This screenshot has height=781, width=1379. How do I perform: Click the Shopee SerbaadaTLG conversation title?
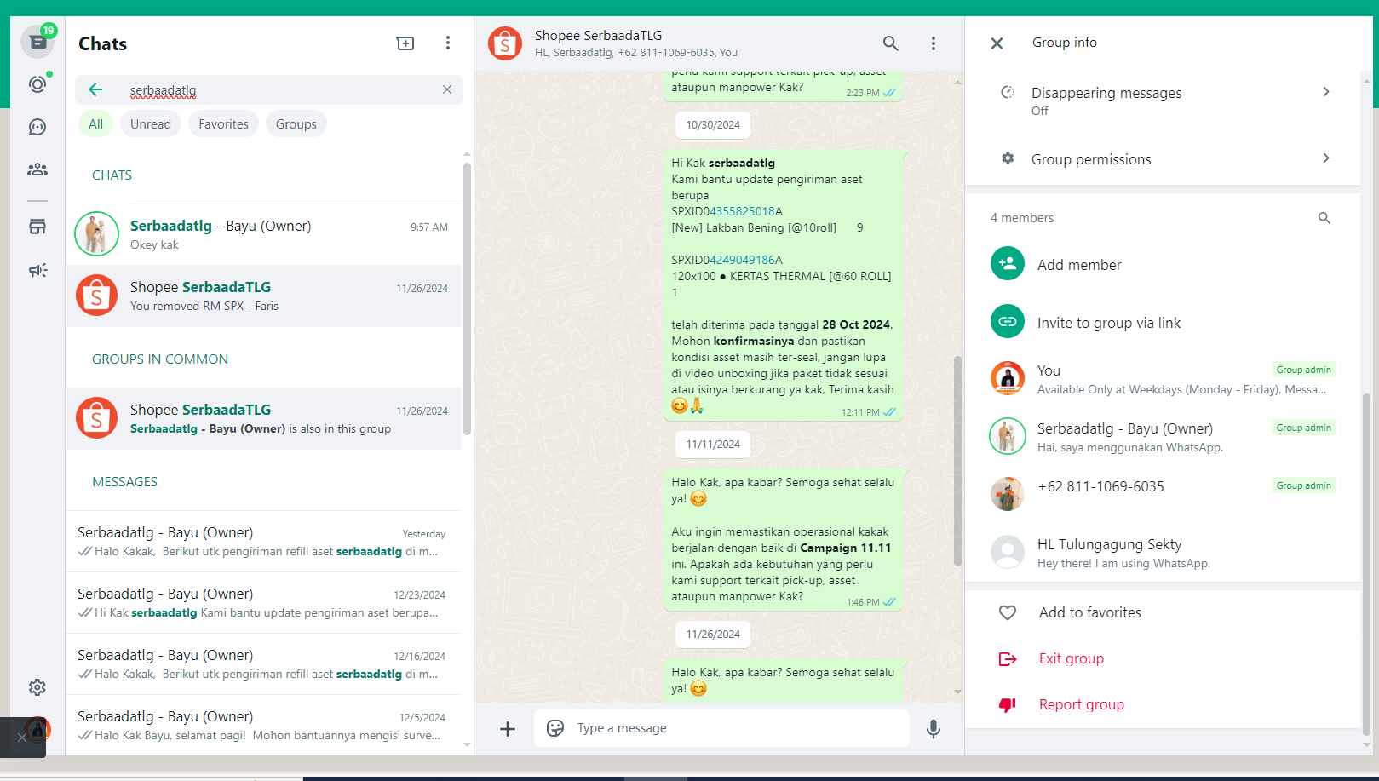tap(598, 36)
